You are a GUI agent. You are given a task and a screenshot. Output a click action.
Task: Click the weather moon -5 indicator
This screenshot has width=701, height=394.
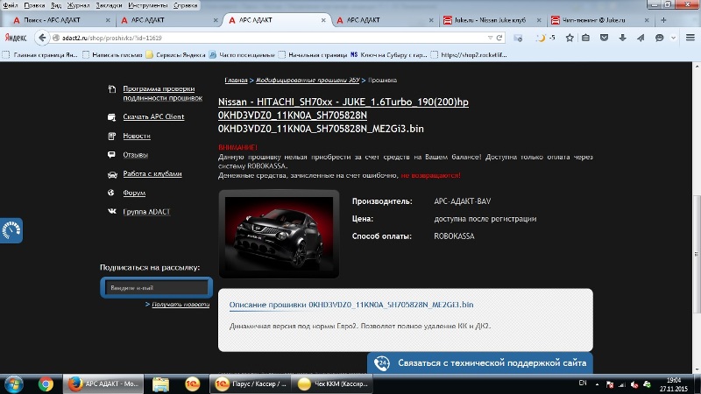coord(545,38)
